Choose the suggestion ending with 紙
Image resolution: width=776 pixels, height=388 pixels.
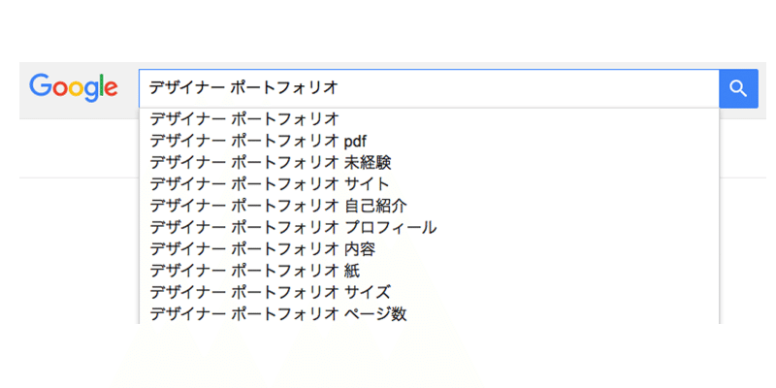click(x=429, y=271)
